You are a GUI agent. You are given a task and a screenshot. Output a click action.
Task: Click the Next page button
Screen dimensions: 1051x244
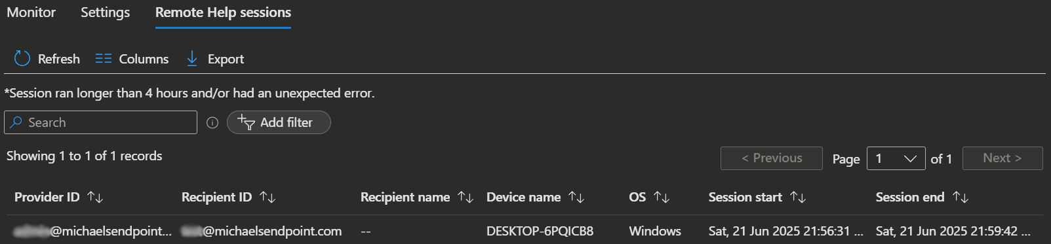tap(1002, 158)
